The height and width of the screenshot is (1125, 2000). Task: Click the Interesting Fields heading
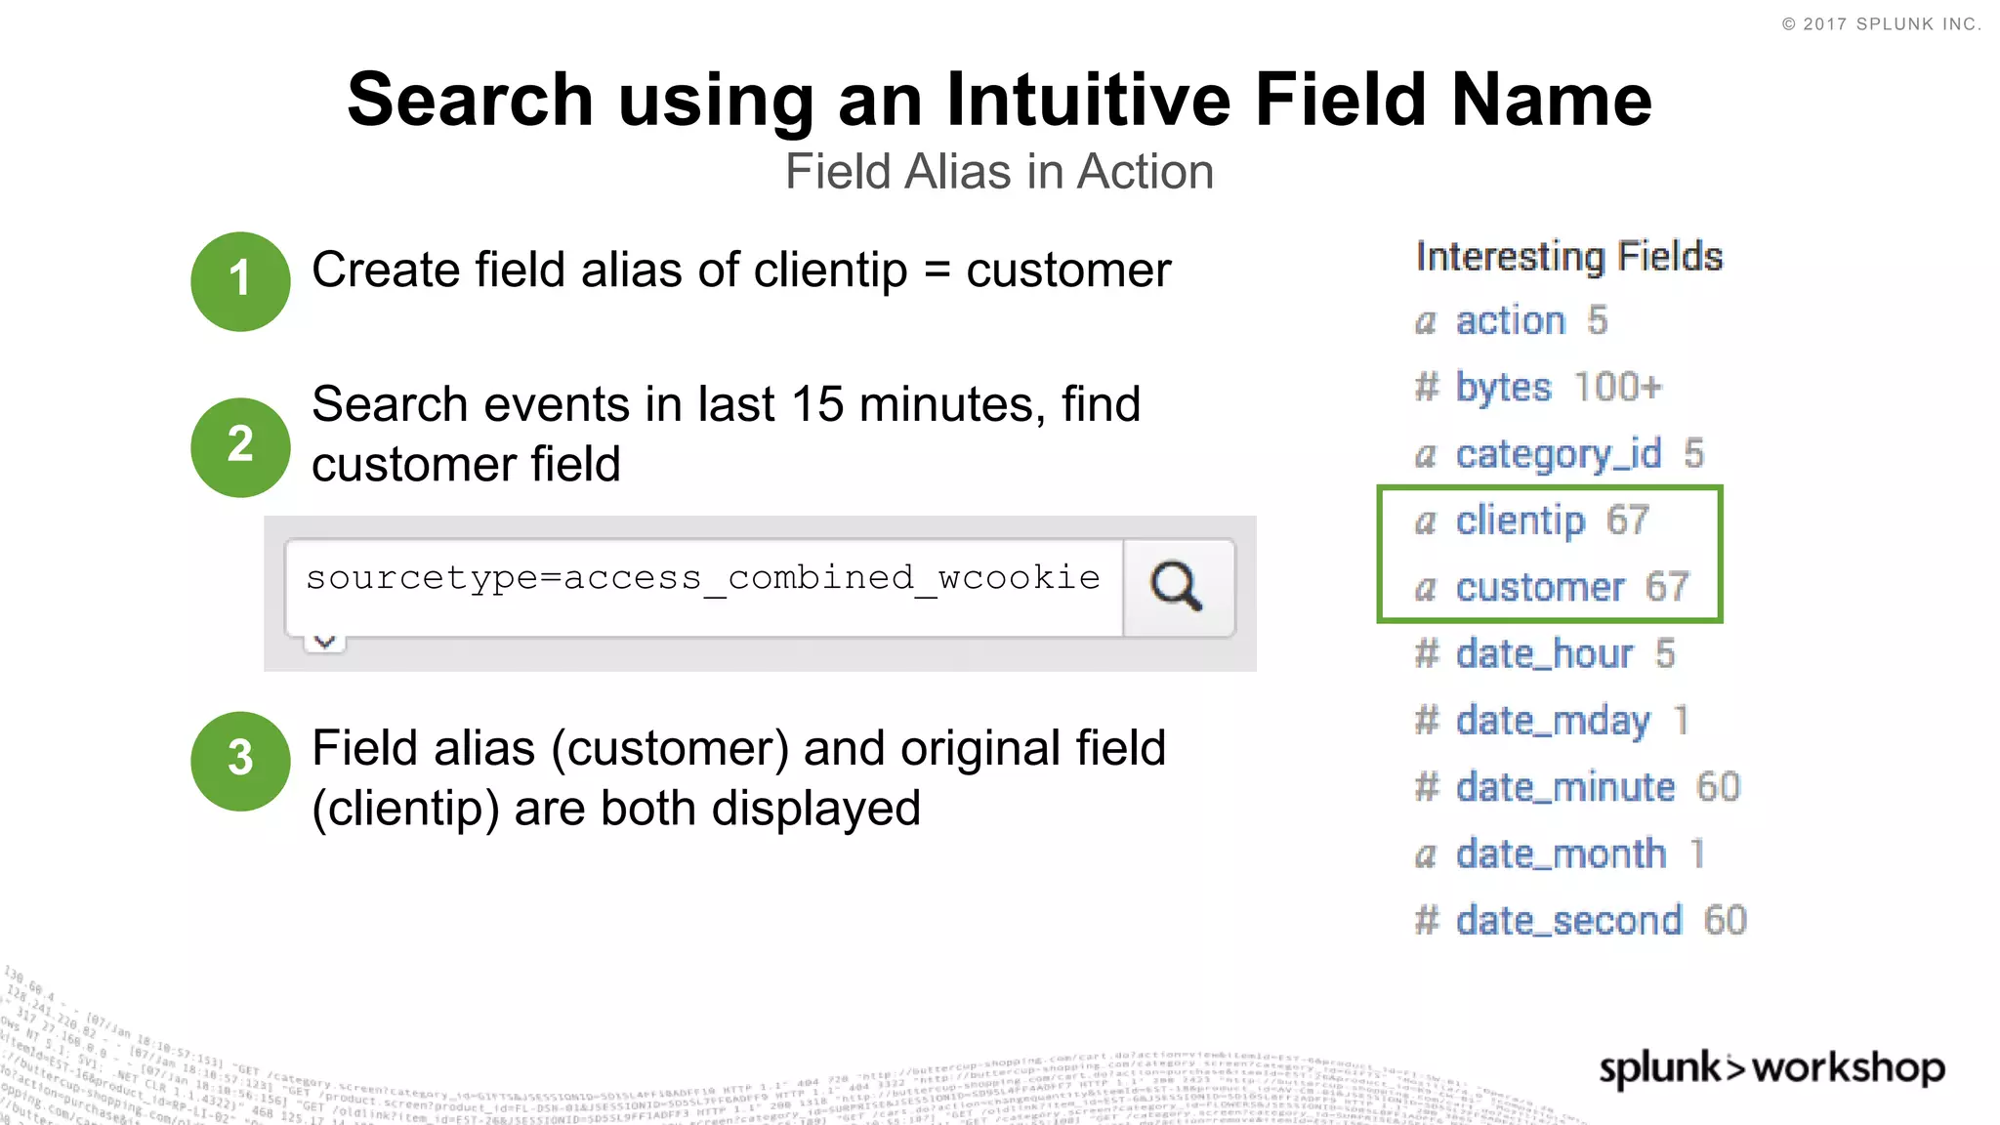point(1569,257)
